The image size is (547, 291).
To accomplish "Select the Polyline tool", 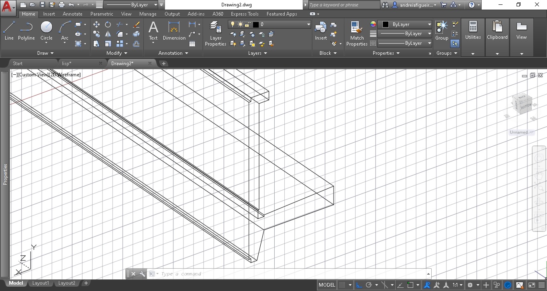I will click(x=26, y=31).
